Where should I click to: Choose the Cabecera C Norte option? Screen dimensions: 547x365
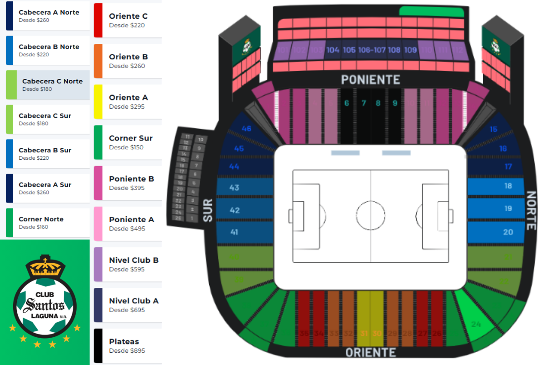[52, 85]
